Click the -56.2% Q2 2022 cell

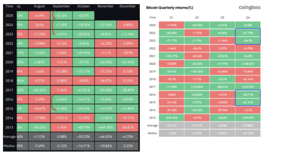click(197, 48)
